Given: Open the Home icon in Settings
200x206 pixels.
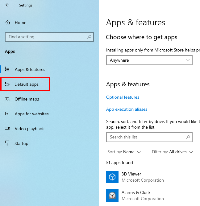Looking at the screenshot, I should [x=8, y=23].
